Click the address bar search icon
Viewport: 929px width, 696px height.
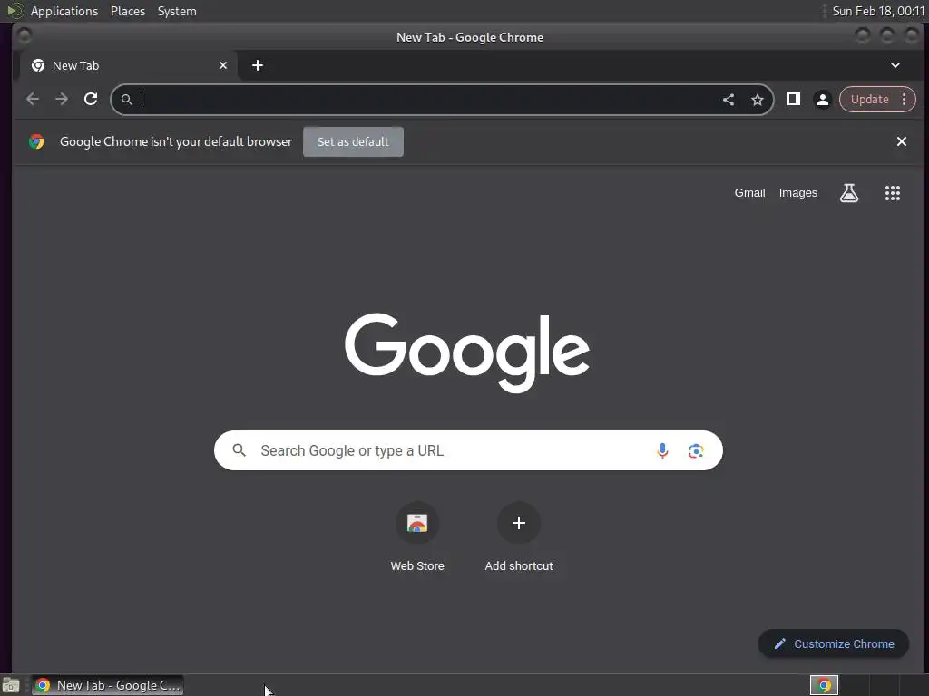click(127, 100)
